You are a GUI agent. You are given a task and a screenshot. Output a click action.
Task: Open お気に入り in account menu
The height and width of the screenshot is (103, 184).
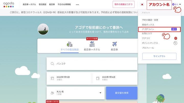(147, 34)
